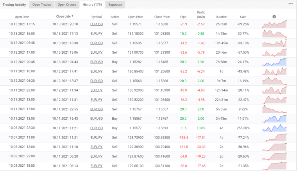Open EURUSD link for trade closed 10.11.2021 16:43

pos(97,119)
